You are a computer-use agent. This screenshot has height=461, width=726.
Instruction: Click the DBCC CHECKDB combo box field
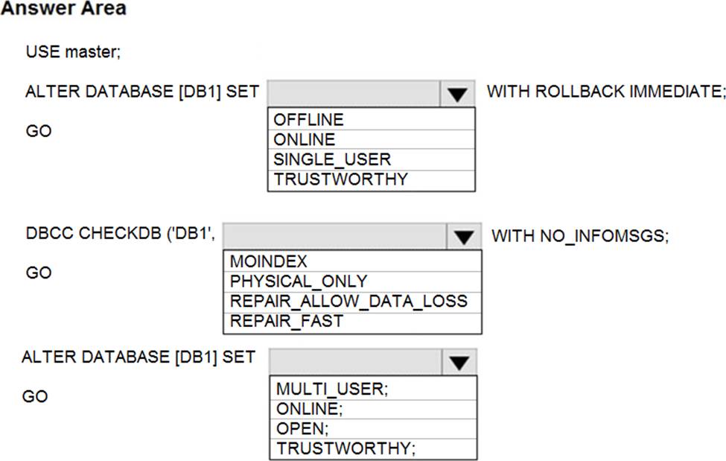click(x=335, y=237)
